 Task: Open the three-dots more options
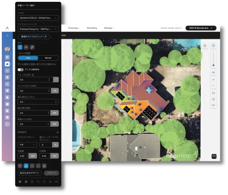click(56, 182)
